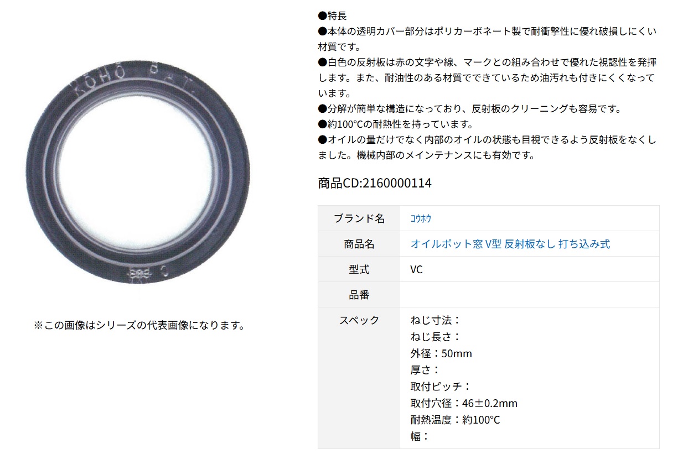Click the 外径：50mm spec line
The width and height of the screenshot is (688, 454).
441,353
